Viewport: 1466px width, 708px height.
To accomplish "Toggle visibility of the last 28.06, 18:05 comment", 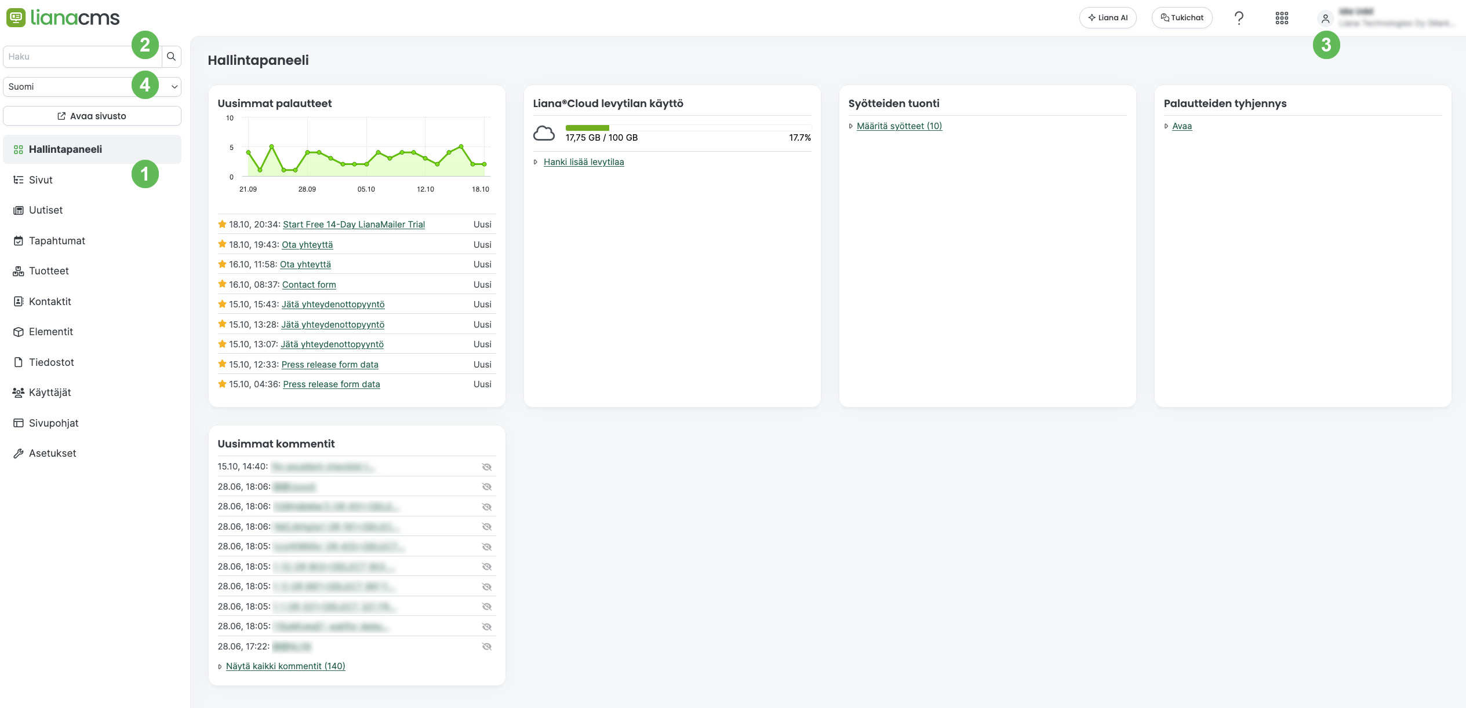I will tap(487, 627).
